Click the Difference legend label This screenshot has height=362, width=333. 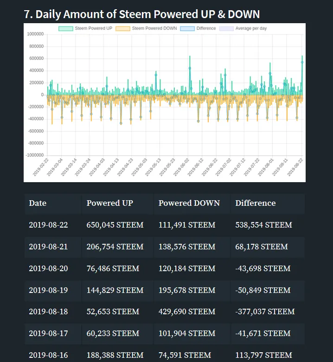click(206, 28)
